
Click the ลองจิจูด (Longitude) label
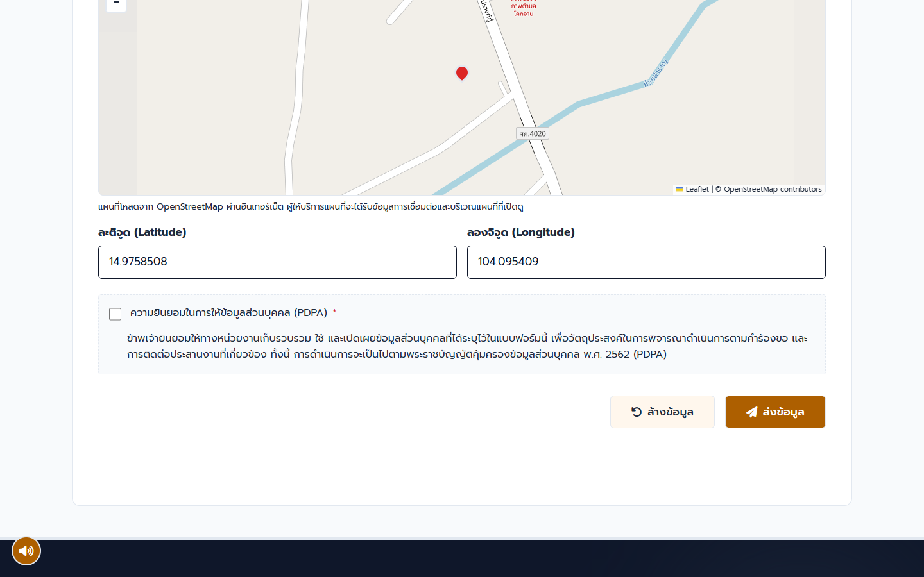coord(521,232)
